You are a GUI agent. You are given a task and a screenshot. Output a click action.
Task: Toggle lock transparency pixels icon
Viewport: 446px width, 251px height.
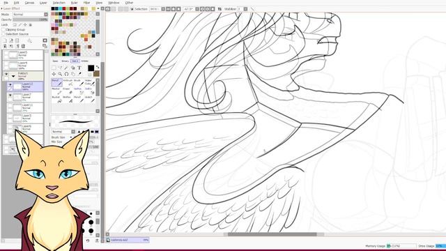coord(15,25)
